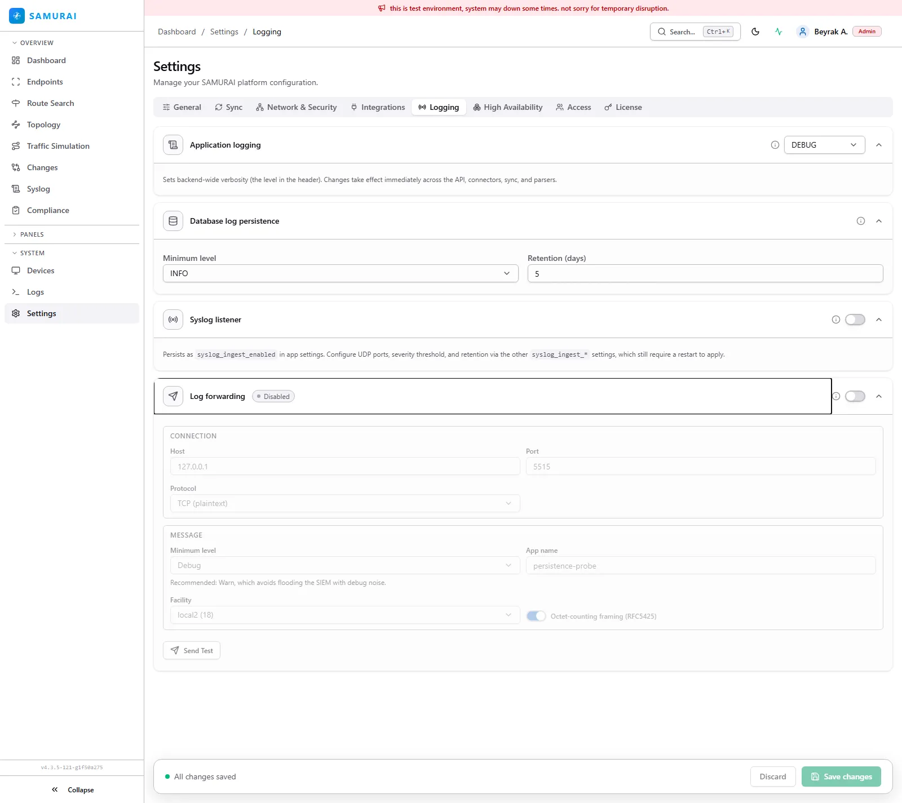
Task: Click the Database log persistence icon
Action: [x=173, y=221]
